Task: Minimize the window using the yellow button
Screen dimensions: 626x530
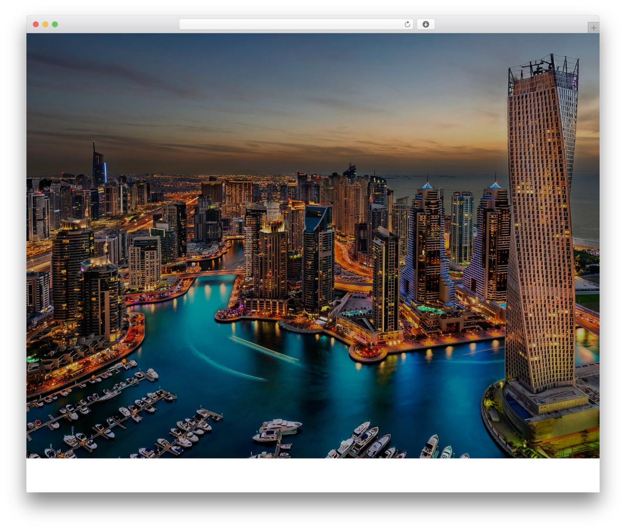Action: 45,24
